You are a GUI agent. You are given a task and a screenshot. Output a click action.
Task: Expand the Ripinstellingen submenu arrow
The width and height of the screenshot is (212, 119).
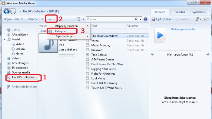click(x=87, y=36)
